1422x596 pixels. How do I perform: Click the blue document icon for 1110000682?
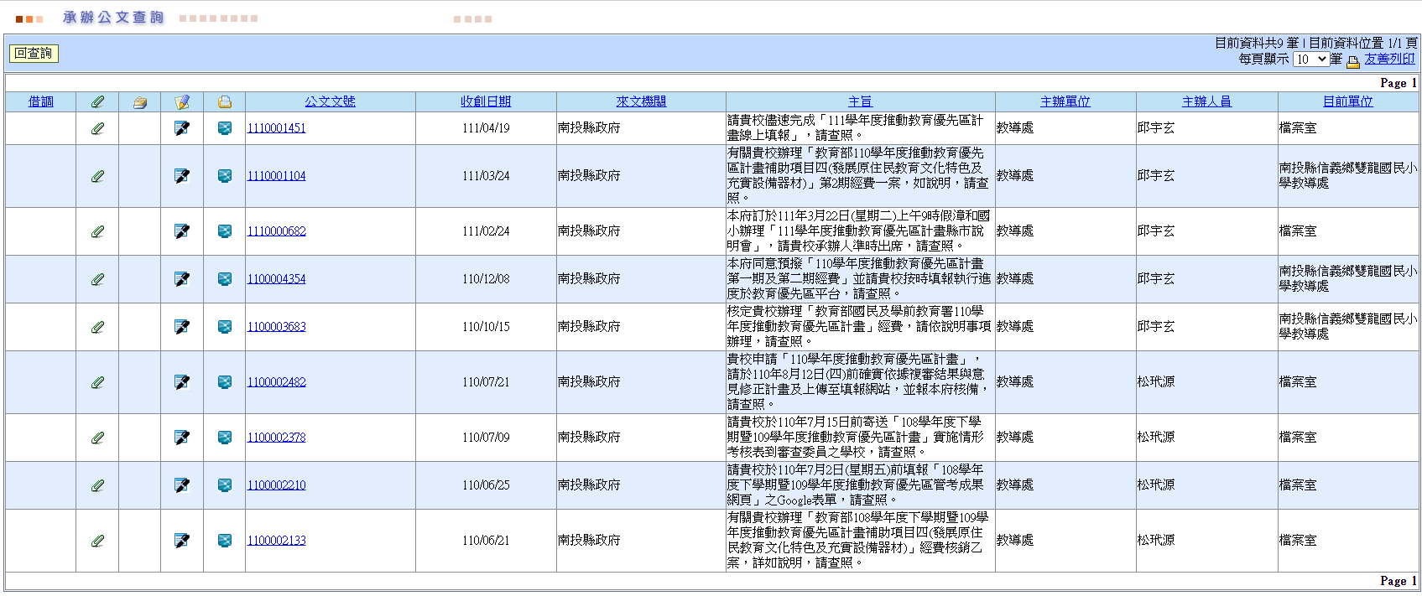tap(225, 231)
